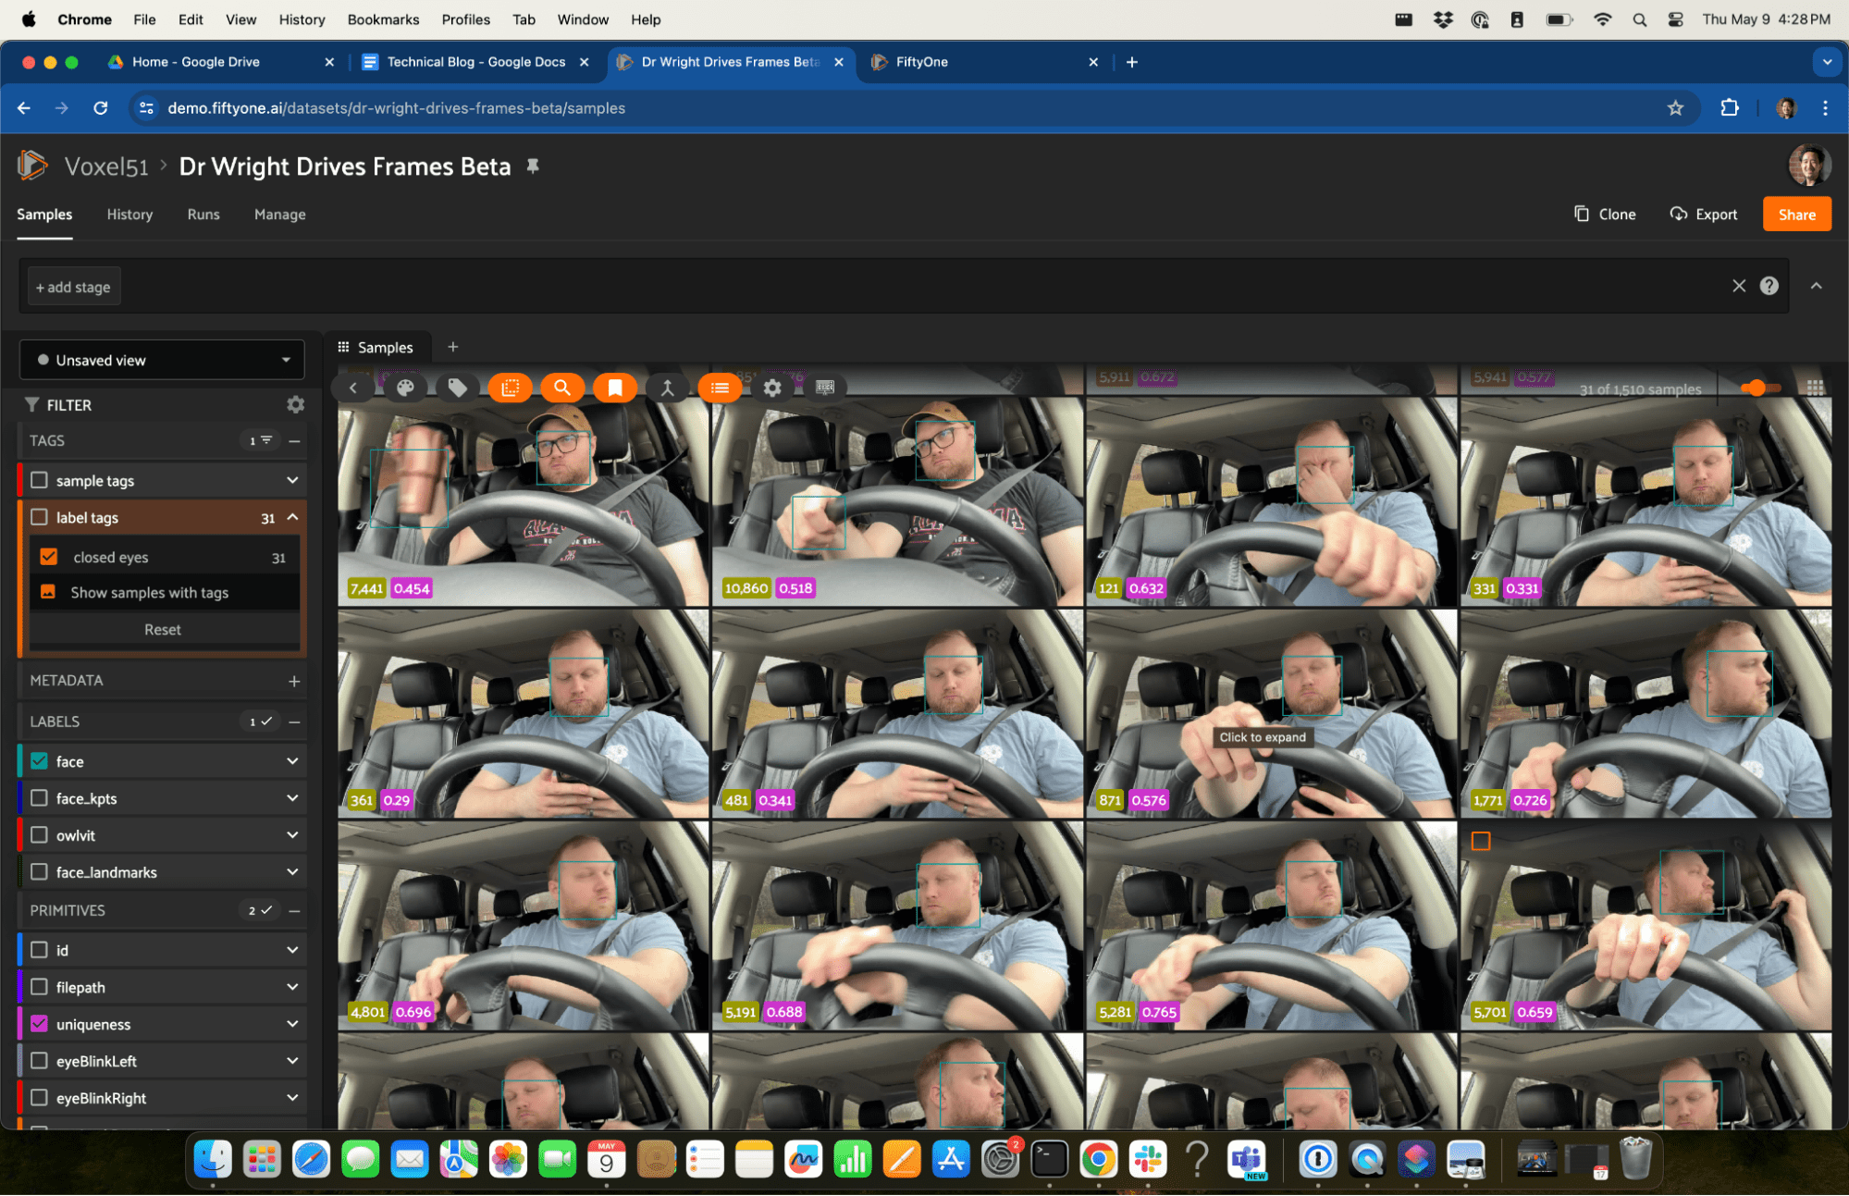Click the orange bookmark icon
The image size is (1849, 1196).
615,388
